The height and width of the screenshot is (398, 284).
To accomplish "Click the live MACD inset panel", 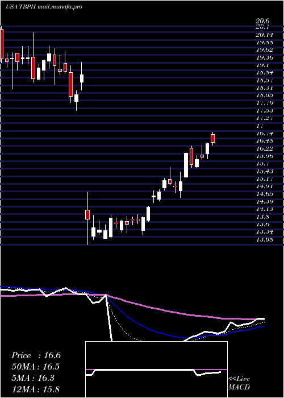I will 156,370.
